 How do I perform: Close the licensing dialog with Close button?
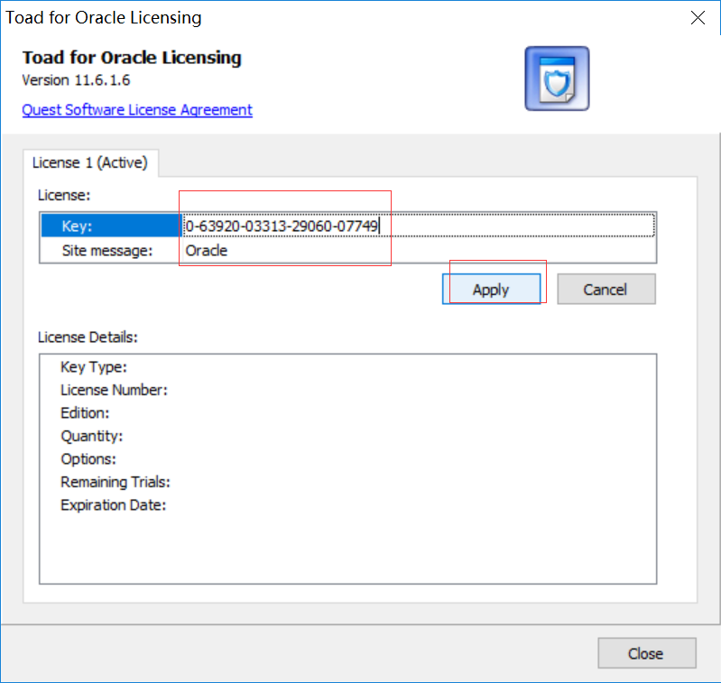click(646, 653)
